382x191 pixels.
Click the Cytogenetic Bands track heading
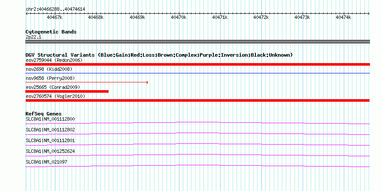pyautogui.click(x=51, y=32)
